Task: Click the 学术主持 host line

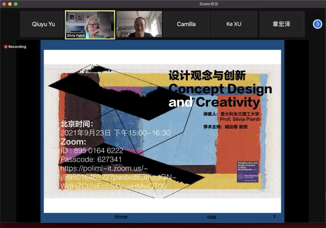Action: [226, 127]
